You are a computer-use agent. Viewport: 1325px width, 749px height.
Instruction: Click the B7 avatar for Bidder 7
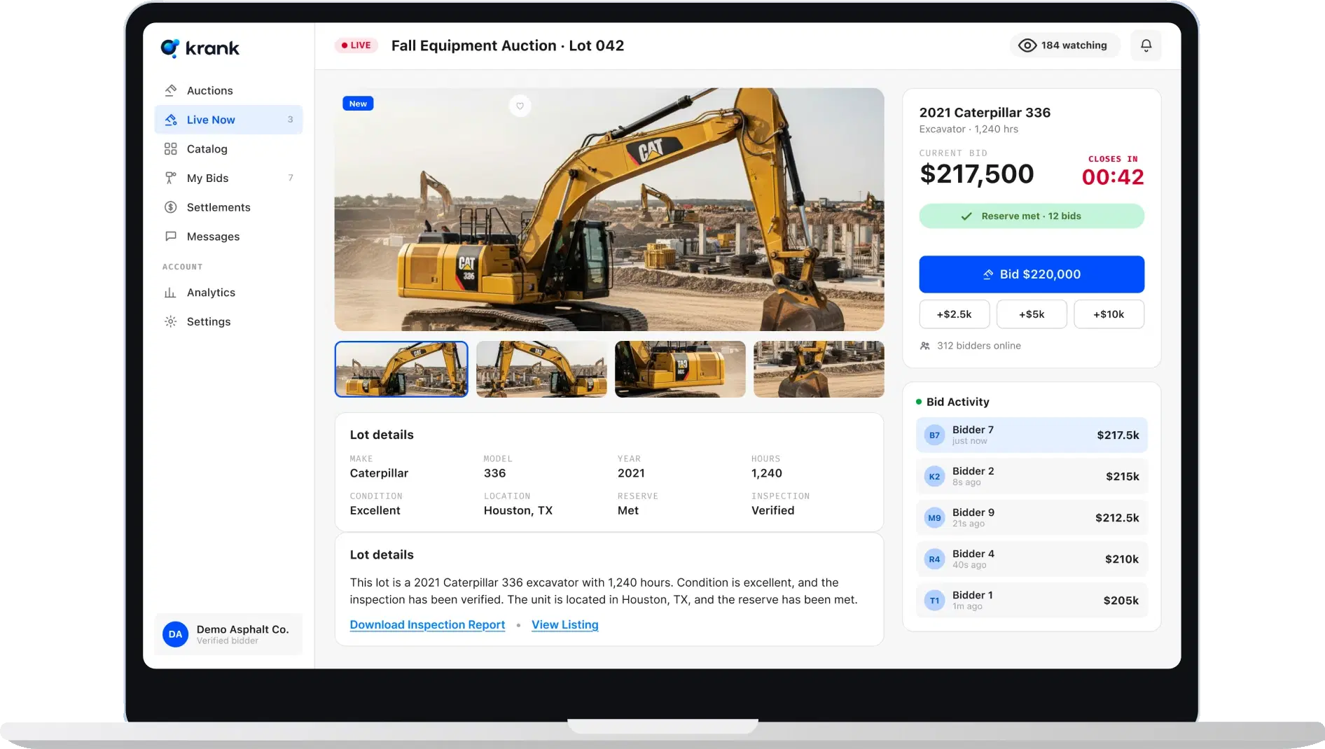click(x=934, y=435)
